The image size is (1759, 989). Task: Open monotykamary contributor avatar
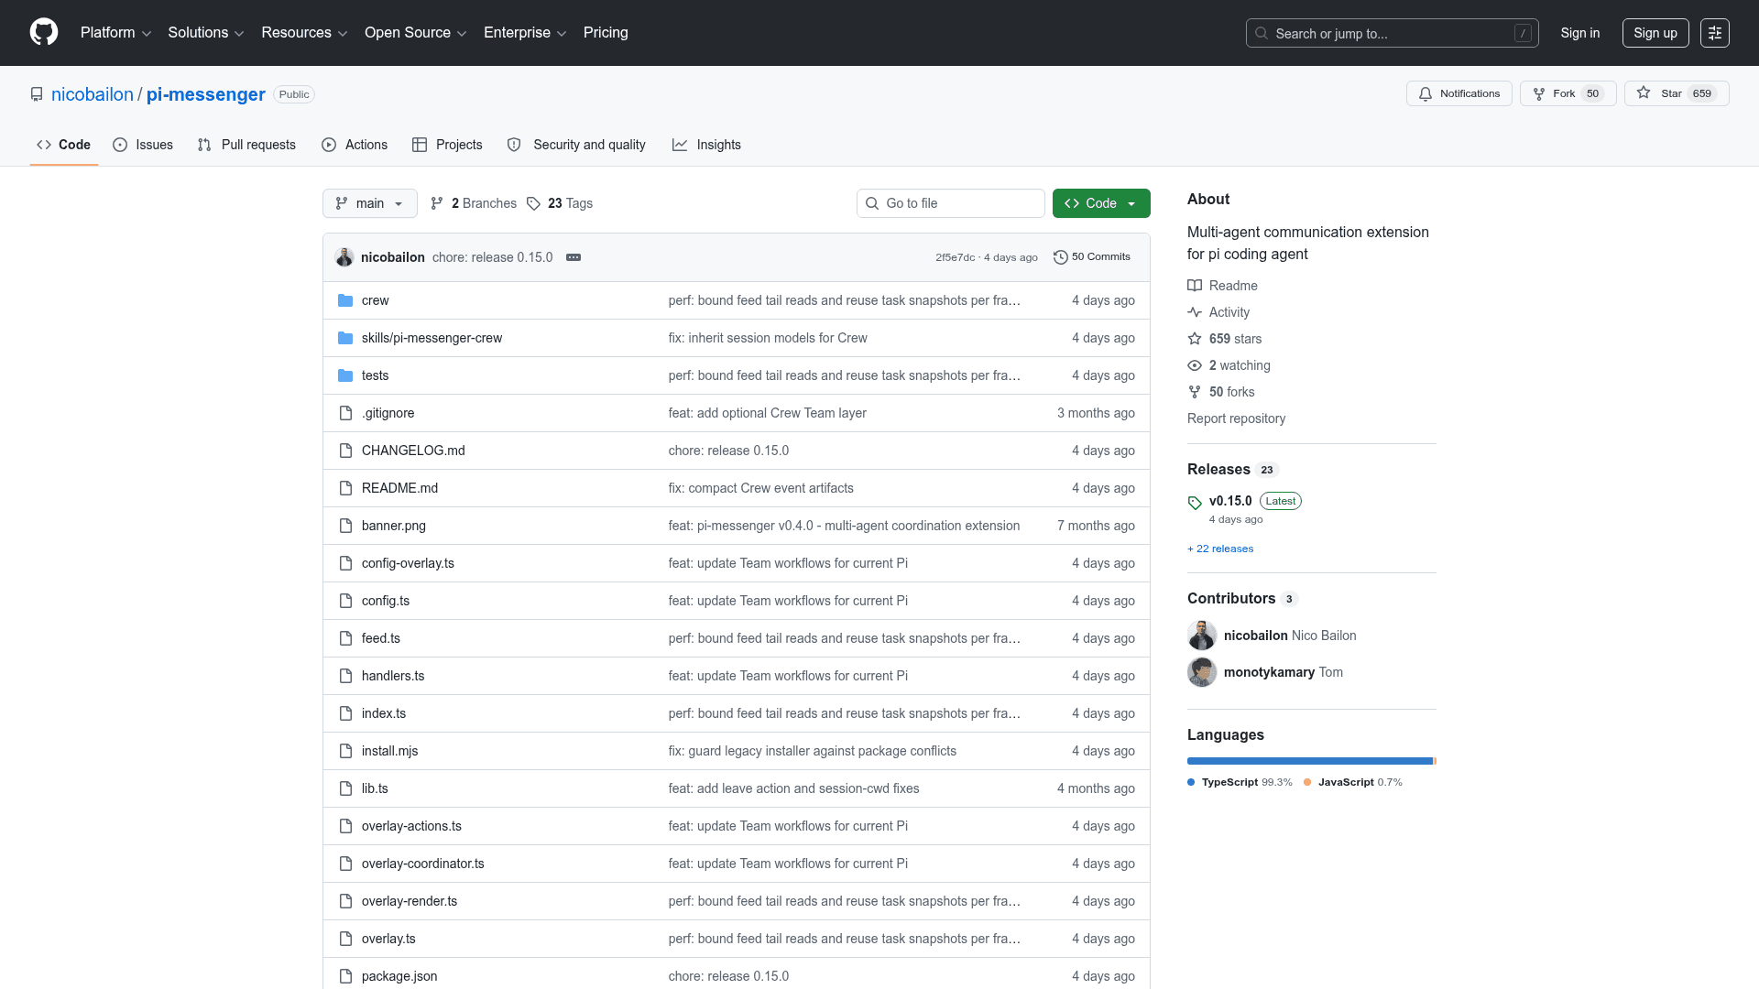1202,672
